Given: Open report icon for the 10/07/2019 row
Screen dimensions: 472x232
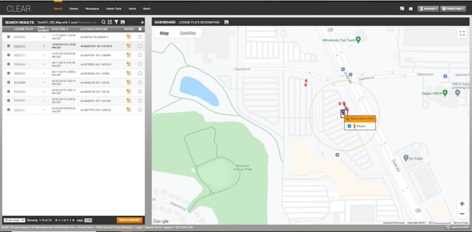Looking at the screenshot, I should [x=128, y=55].
